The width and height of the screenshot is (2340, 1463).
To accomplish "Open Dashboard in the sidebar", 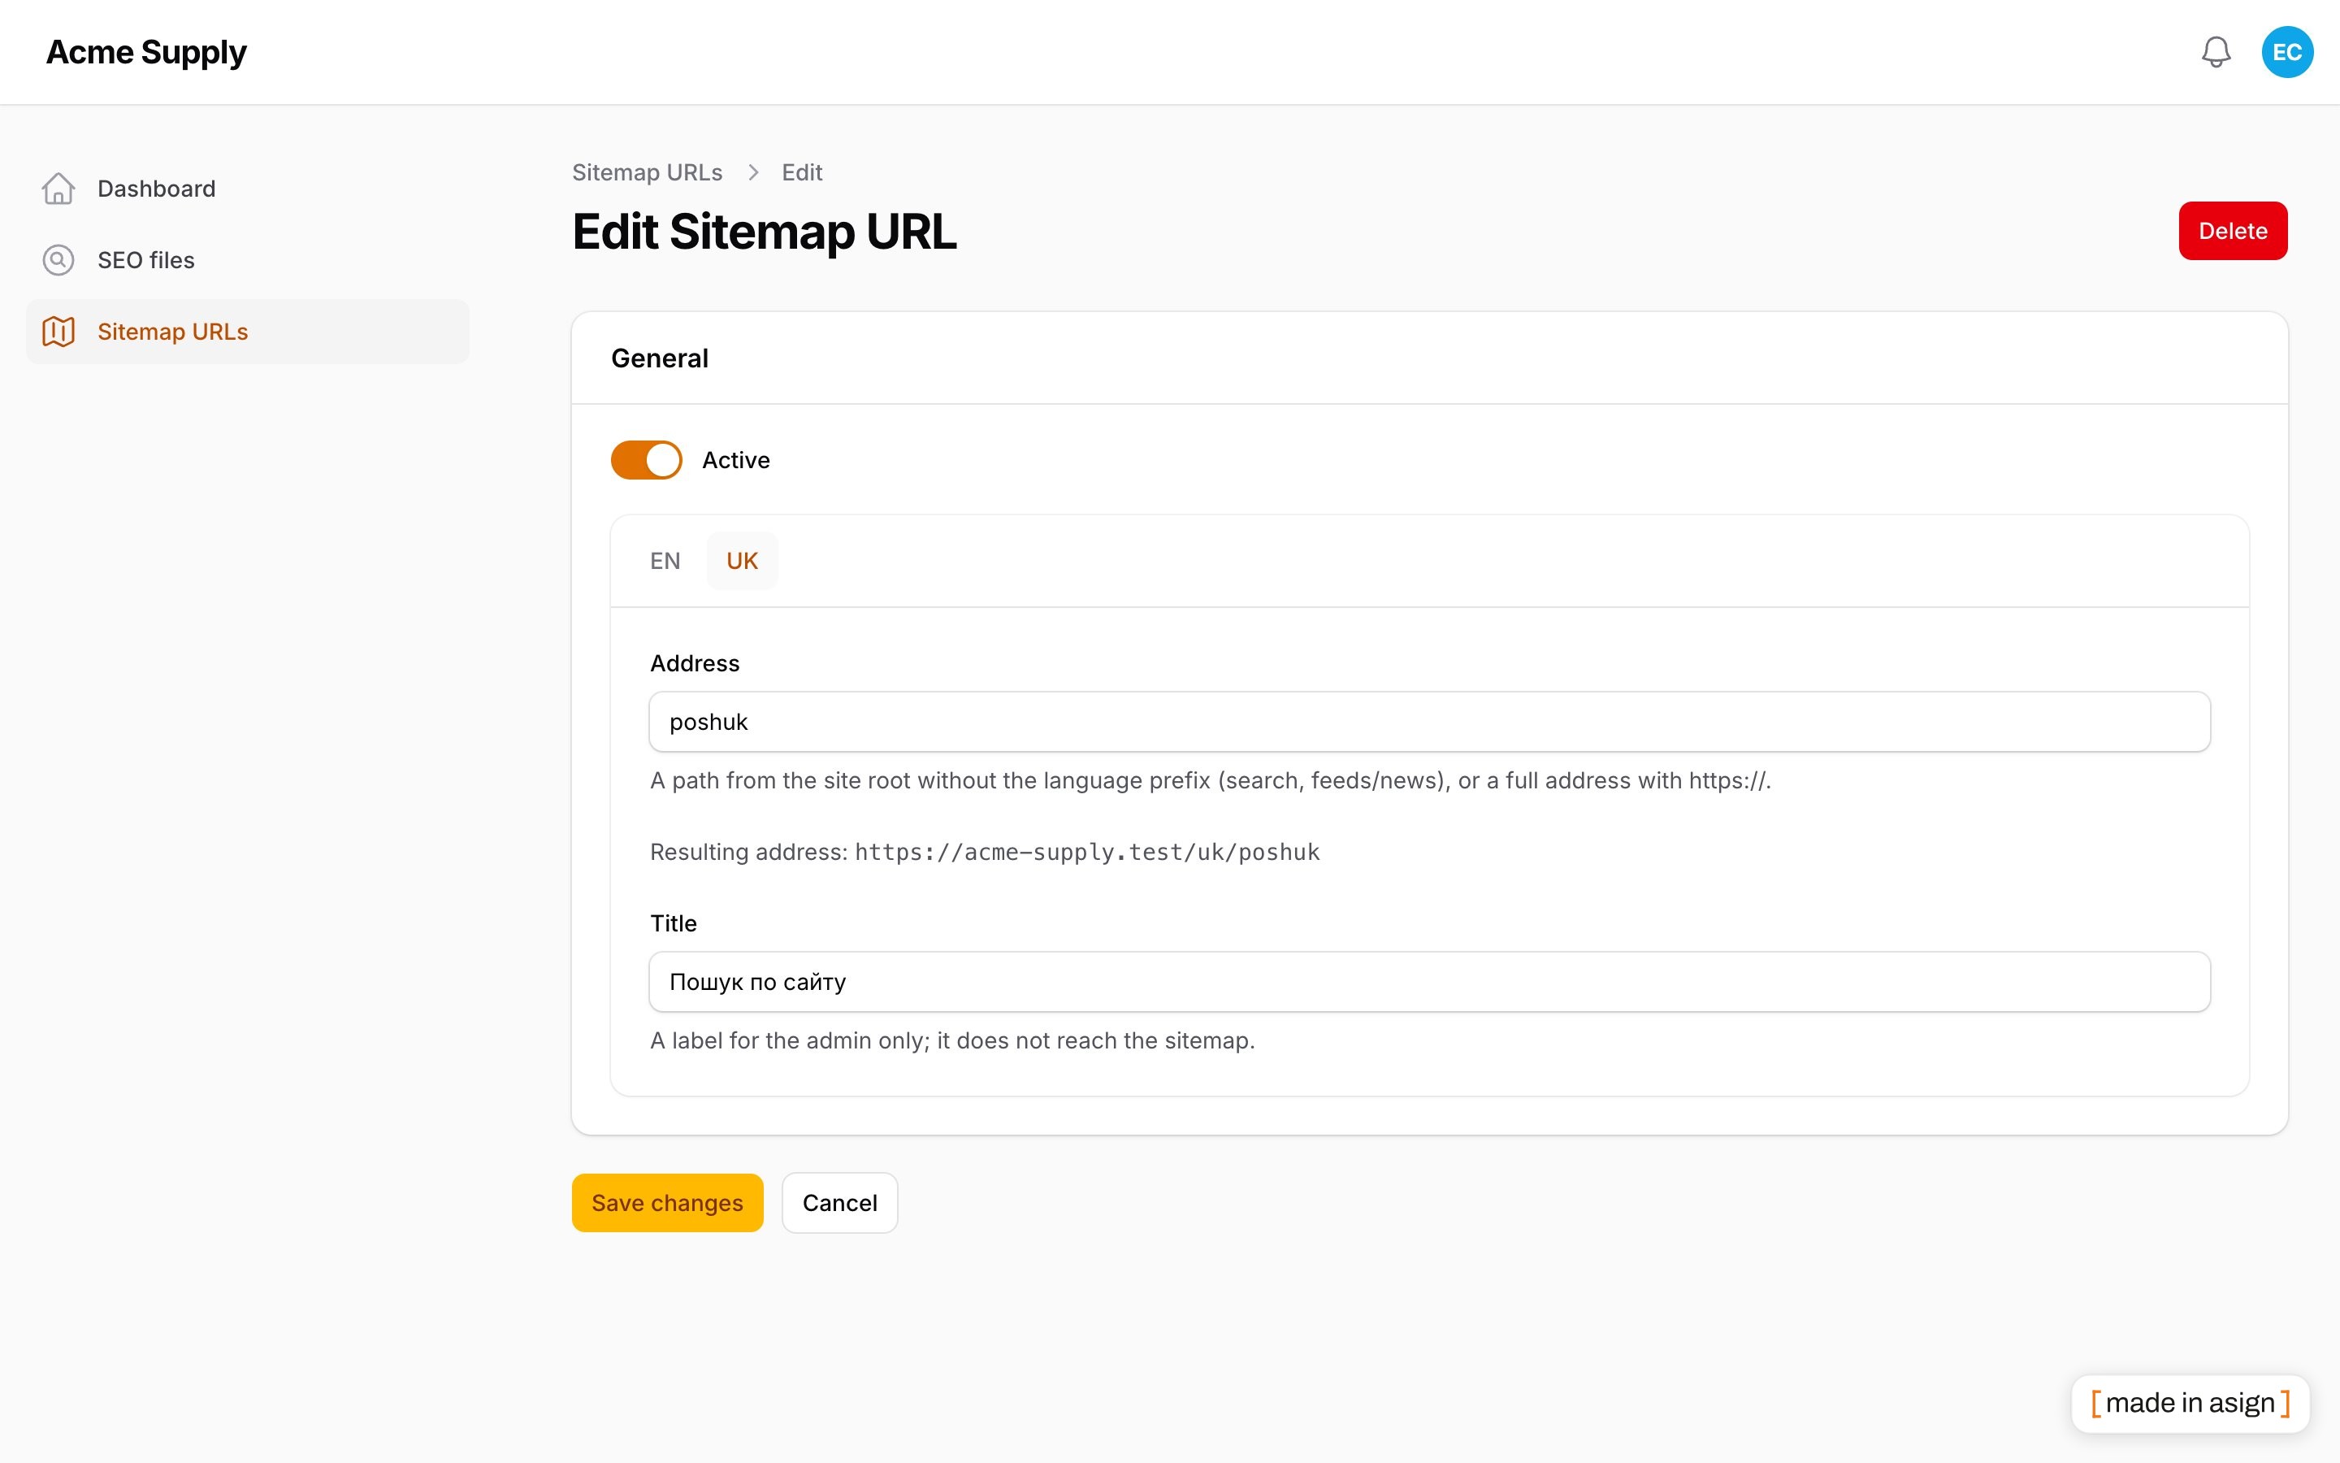I will pyautogui.click(x=248, y=189).
